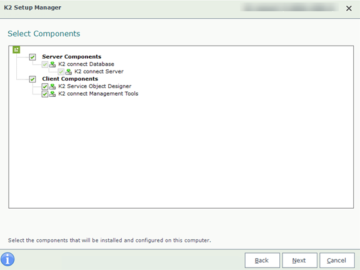Click the K2 connect Server install icon
The width and height of the screenshot is (360, 270).
coord(68,72)
